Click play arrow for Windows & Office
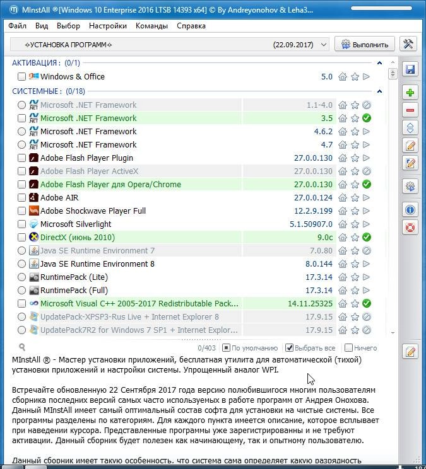Viewport: 426px width, 469px height. coord(367,77)
